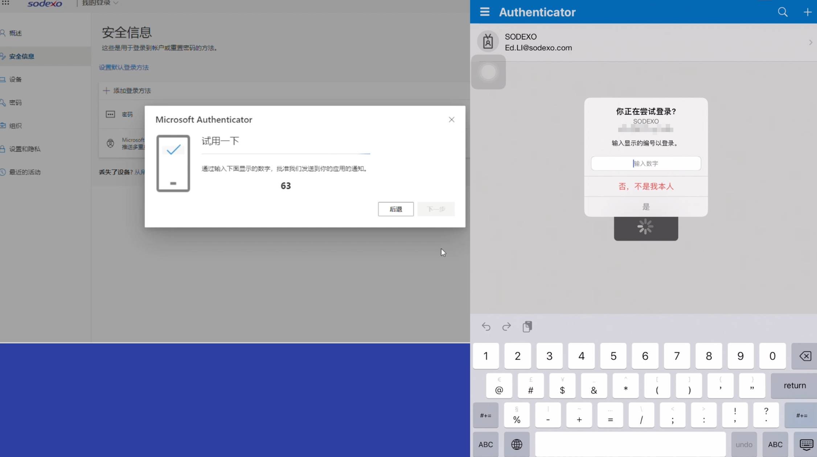Close the Microsoft Authenticator dialog
The width and height of the screenshot is (817, 457).
451,120
